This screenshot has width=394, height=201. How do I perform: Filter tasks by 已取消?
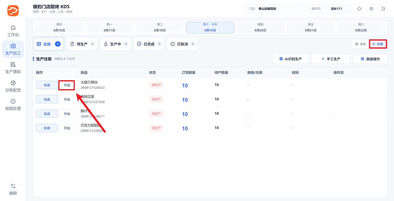pyautogui.click(x=182, y=44)
